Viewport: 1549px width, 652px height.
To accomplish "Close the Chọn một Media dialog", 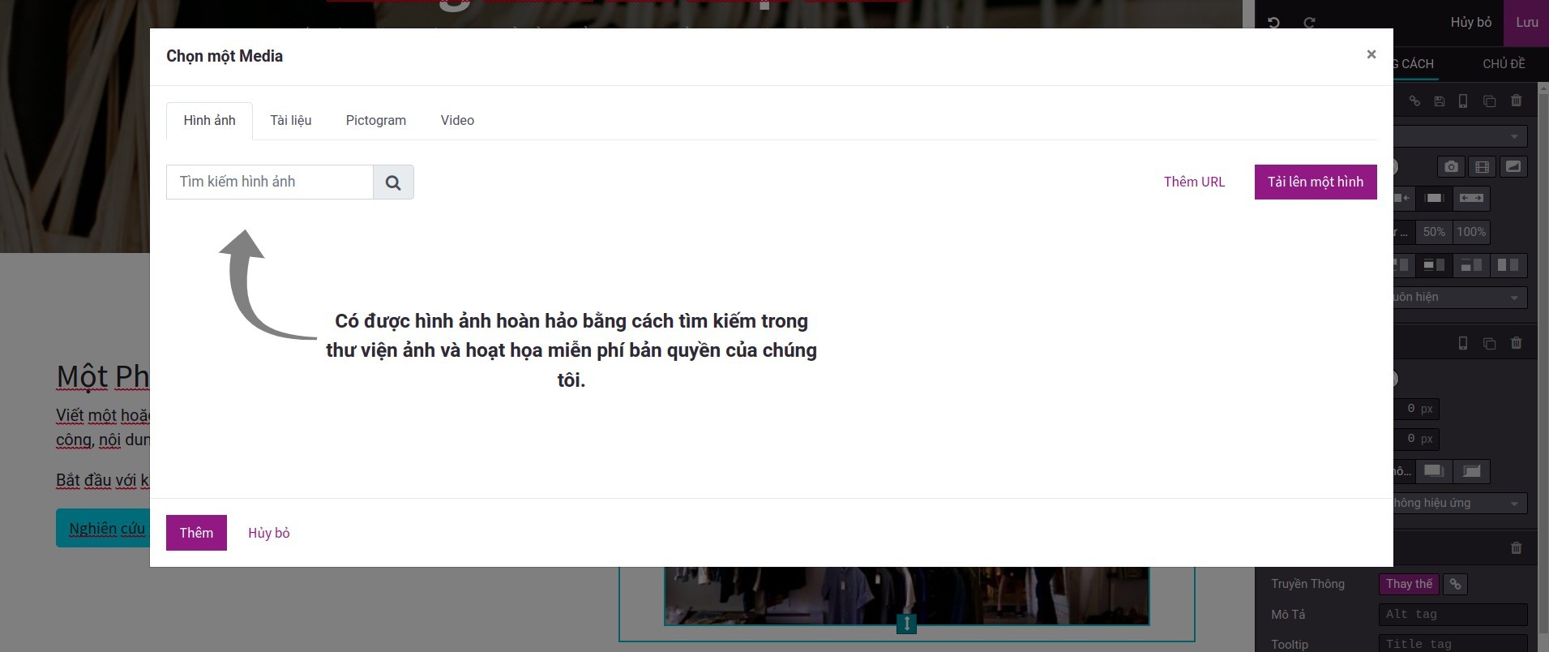I will tap(1371, 54).
